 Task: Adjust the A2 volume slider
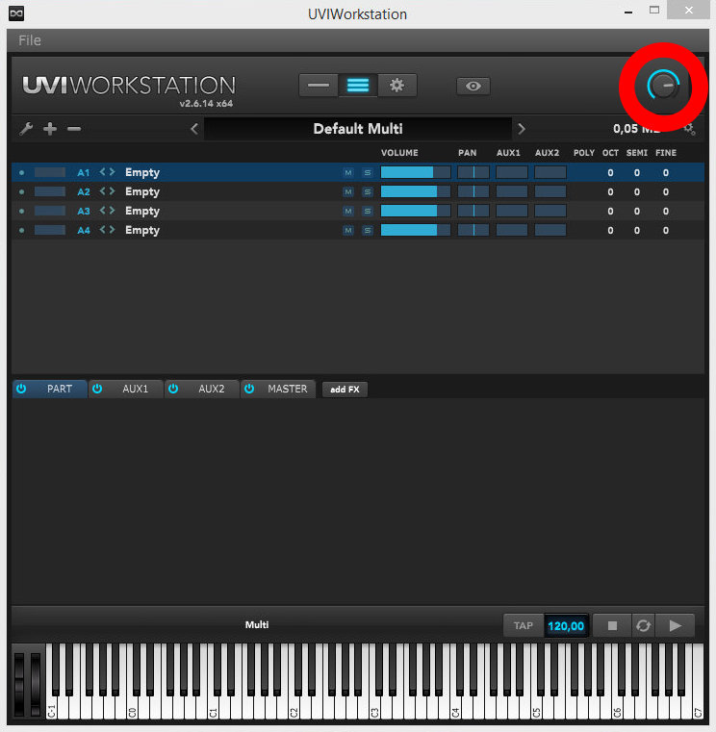click(x=416, y=191)
